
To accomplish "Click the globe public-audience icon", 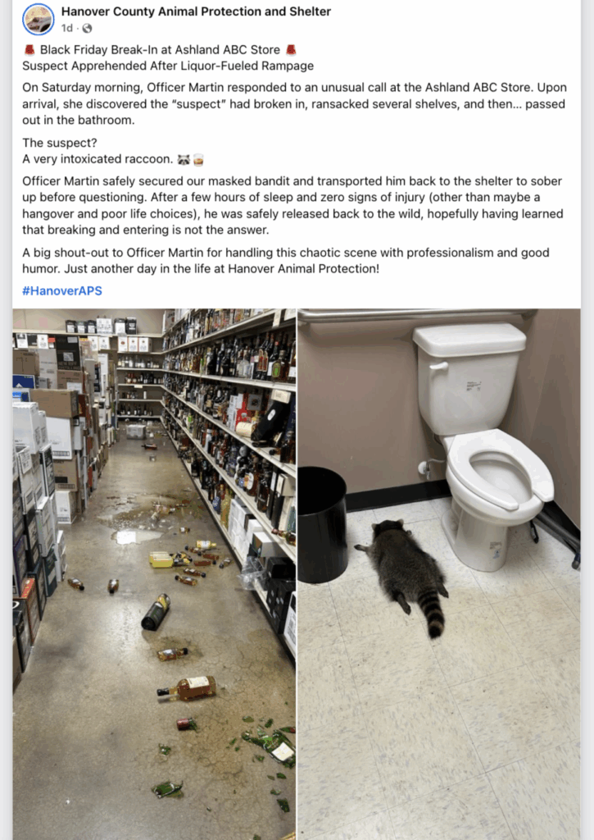I will click(x=87, y=28).
